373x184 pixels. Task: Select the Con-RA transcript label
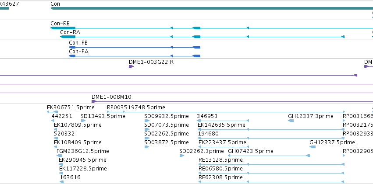[x=70, y=32]
